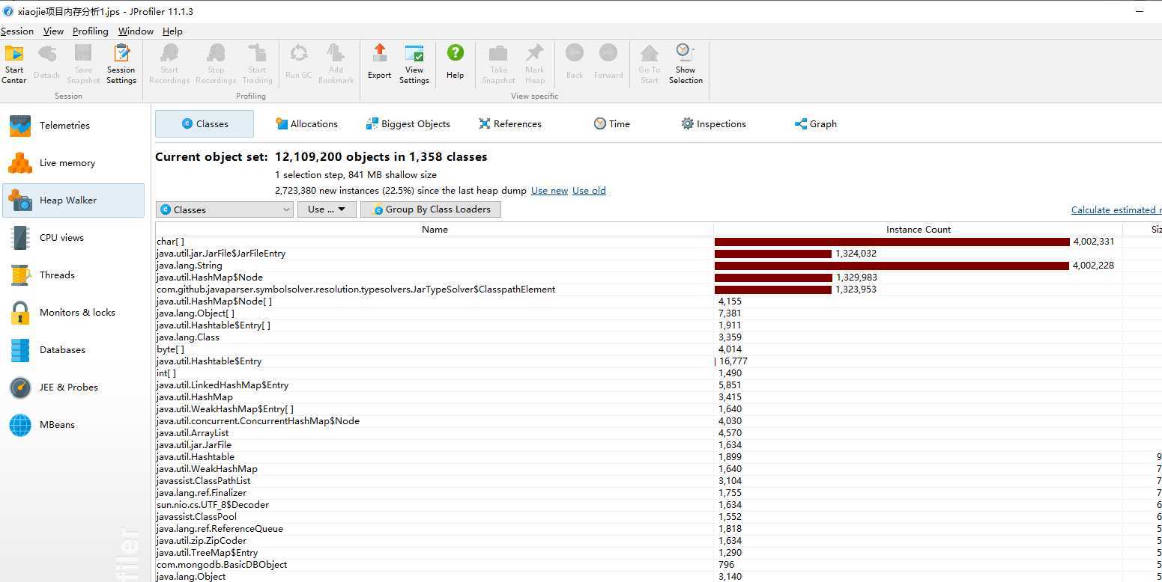Open the Profiling menu
This screenshot has width=1162, height=582.
tap(91, 31)
